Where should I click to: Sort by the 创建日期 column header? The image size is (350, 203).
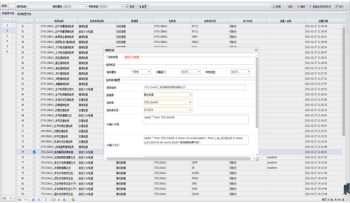(x=323, y=21)
